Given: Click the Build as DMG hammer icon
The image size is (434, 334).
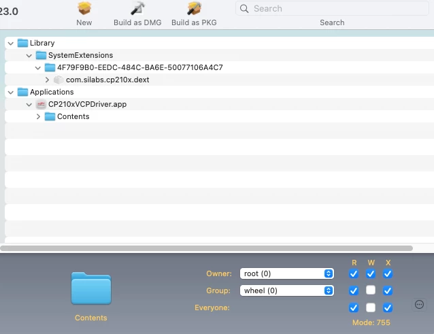Looking at the screenshot, I should pyautogui.click(x=137, y=8).
